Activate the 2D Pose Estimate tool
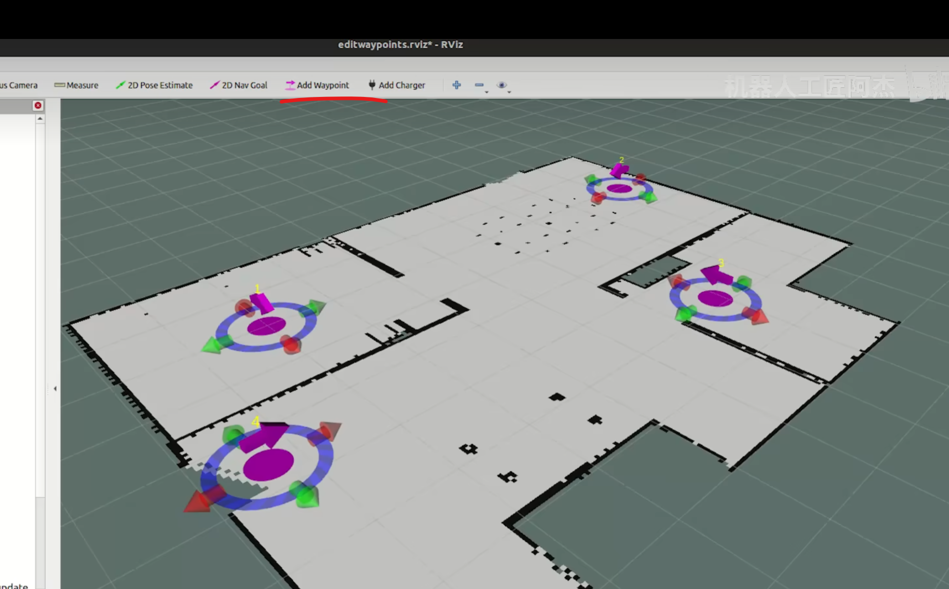This screenshot has height=589, width=949. (x=154, y=85)
